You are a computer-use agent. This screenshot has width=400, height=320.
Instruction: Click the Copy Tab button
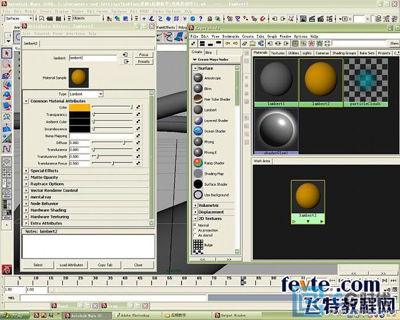[105, 265]
